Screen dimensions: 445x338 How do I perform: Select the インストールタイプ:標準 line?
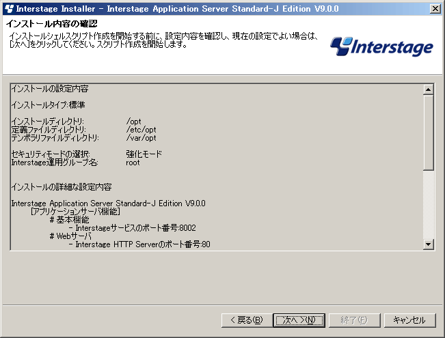[49, 105]
